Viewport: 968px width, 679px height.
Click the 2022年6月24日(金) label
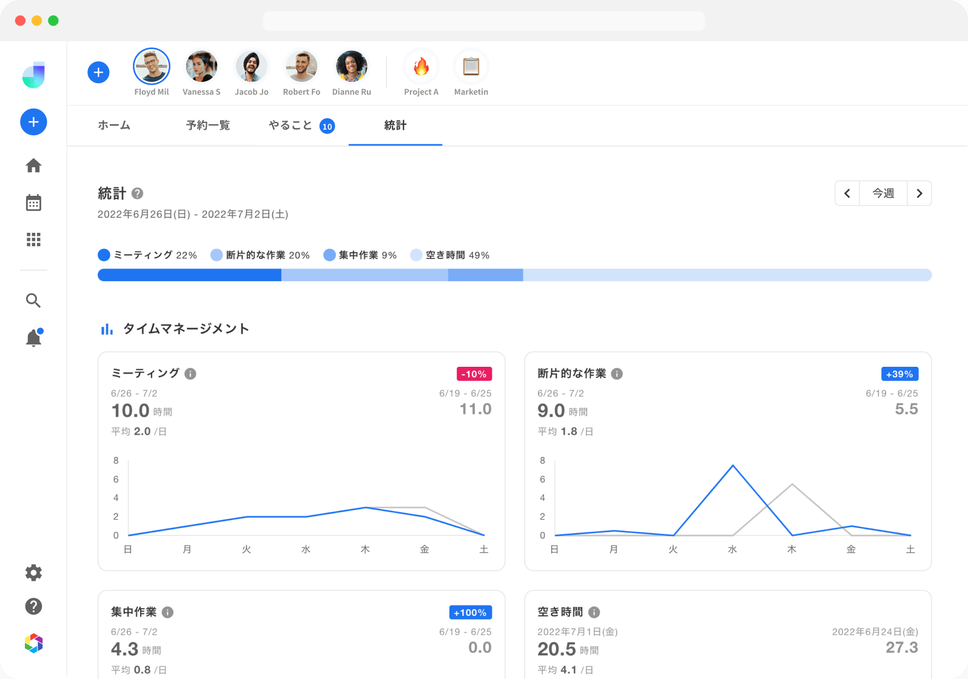[875, 632]
